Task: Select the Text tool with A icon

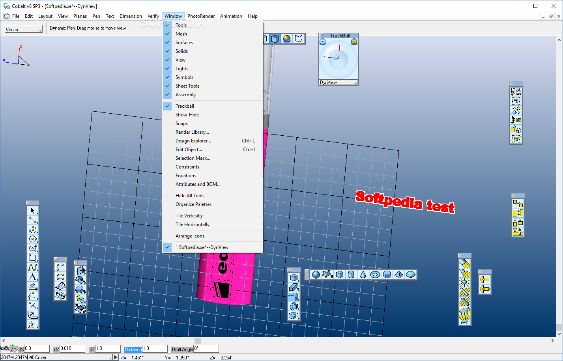Action: click(33, 277)
